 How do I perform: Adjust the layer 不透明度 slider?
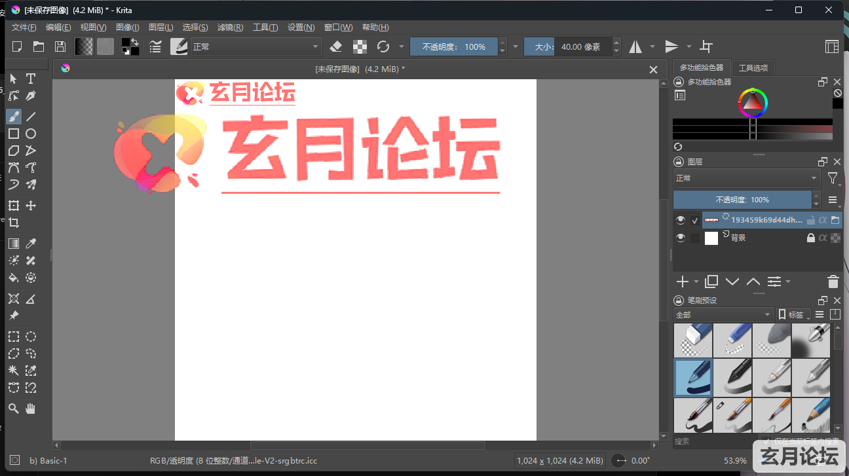click(742, 200)
